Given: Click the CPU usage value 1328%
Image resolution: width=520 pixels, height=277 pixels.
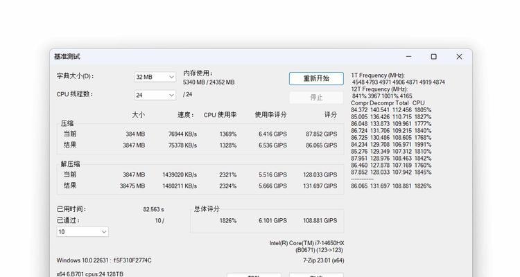Looking at the screenshot, I should [228, 145].
